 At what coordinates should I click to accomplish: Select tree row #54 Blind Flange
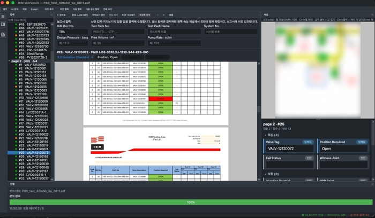[x=29, y=53]
